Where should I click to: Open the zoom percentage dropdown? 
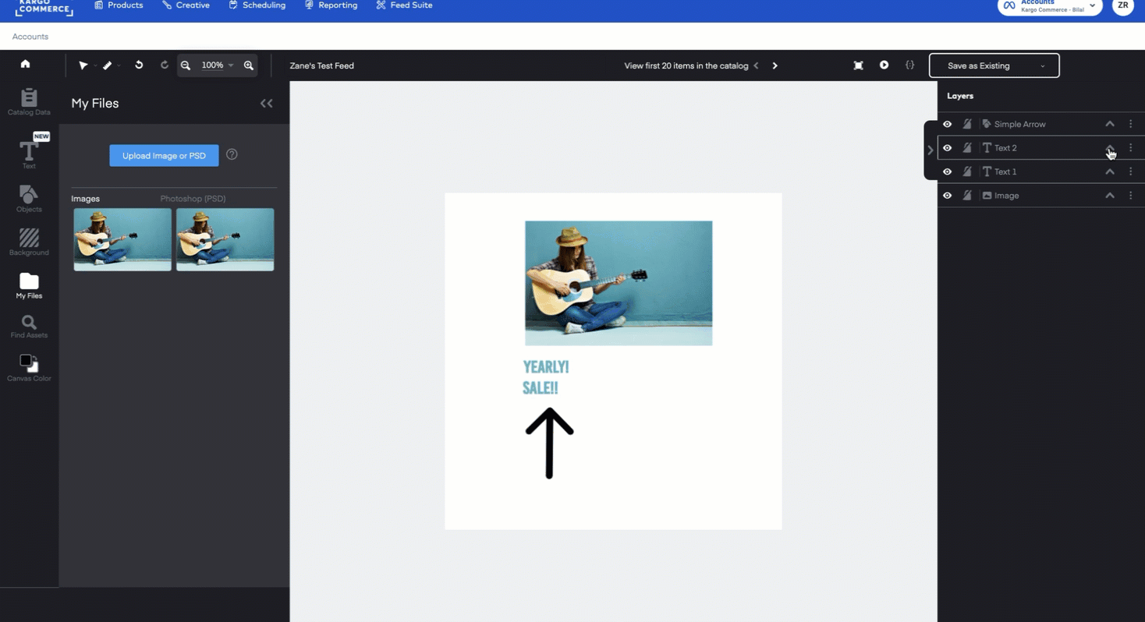[x=231, y=65]
